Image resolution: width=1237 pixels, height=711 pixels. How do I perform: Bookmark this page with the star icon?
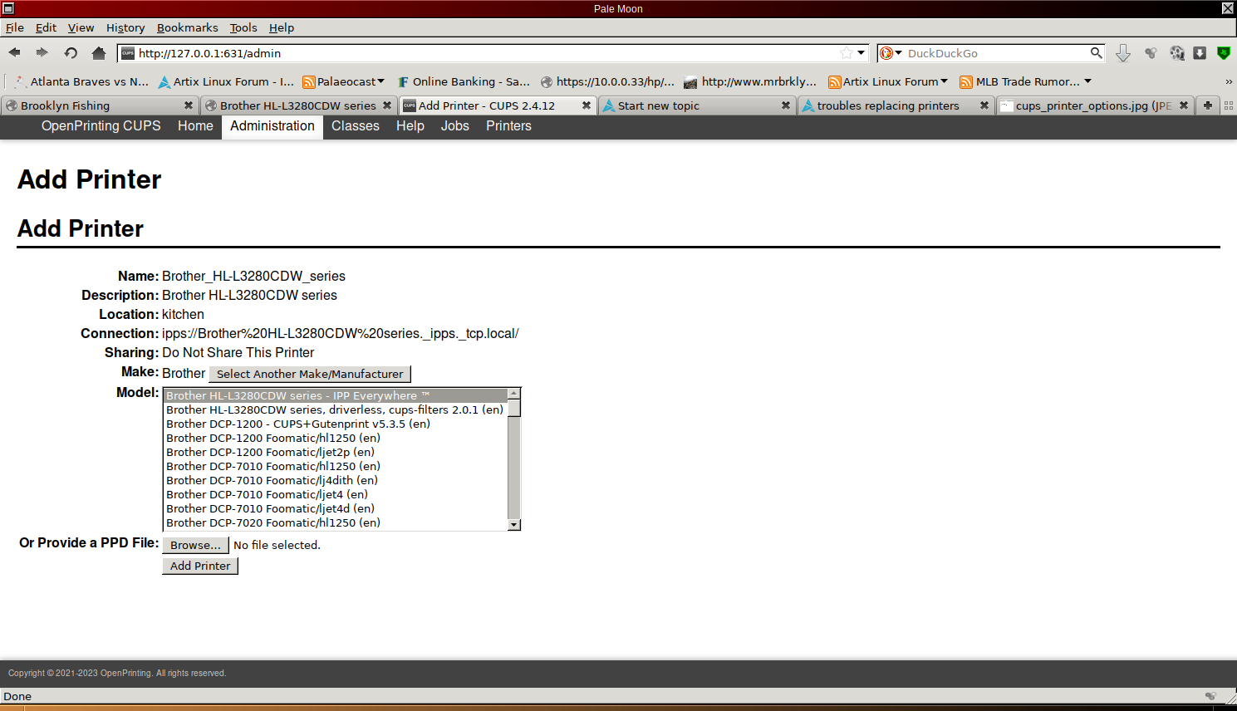pyautogui.click(x=846, y=53)
